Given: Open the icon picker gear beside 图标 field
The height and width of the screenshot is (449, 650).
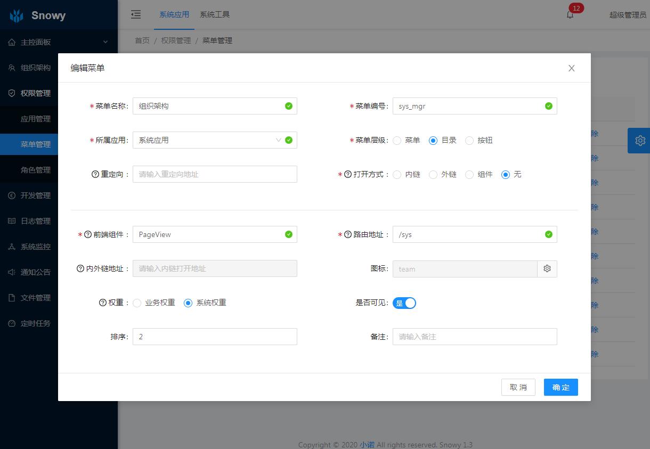Looking at the screenshot, I should tap(547, 268).
